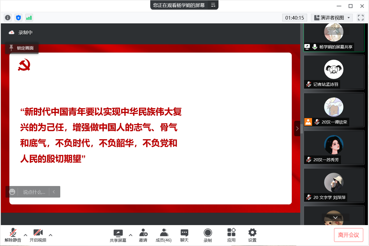Open the screen-share menu in top banner
The height and width of the screenshot is (246, 369).
point(213,5)
